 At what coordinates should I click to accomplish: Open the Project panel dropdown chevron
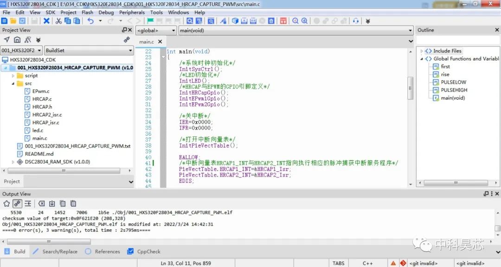pyautogui.click(x=131, y=182)
